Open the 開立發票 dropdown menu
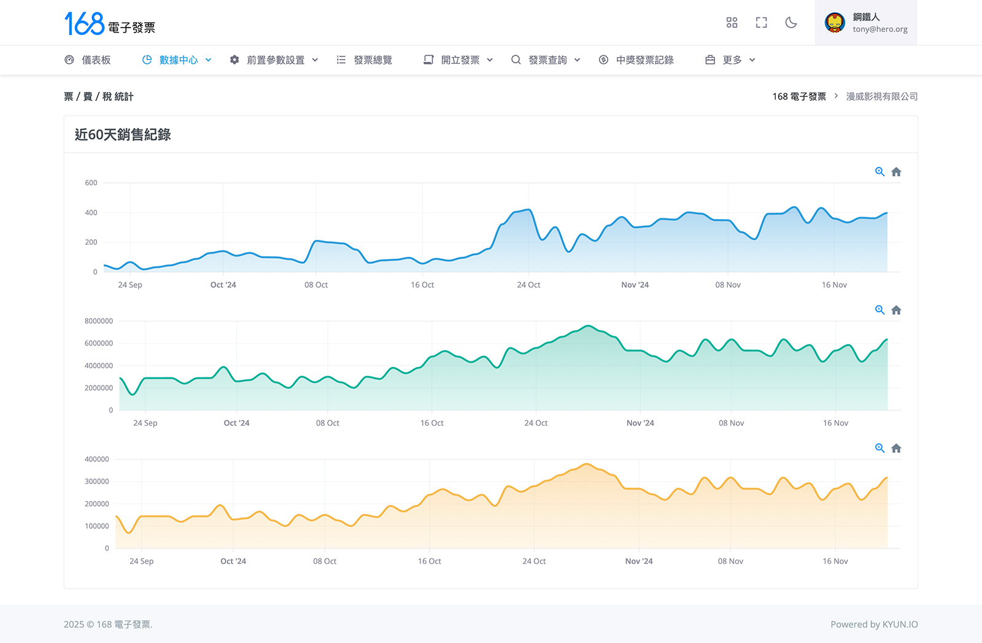Screen dimensions: 982x643 [459, 60]
